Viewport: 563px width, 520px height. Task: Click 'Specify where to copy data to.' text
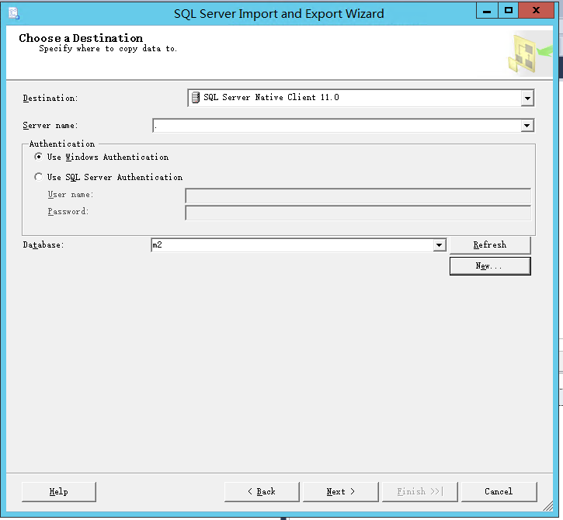tap(108, 49)
